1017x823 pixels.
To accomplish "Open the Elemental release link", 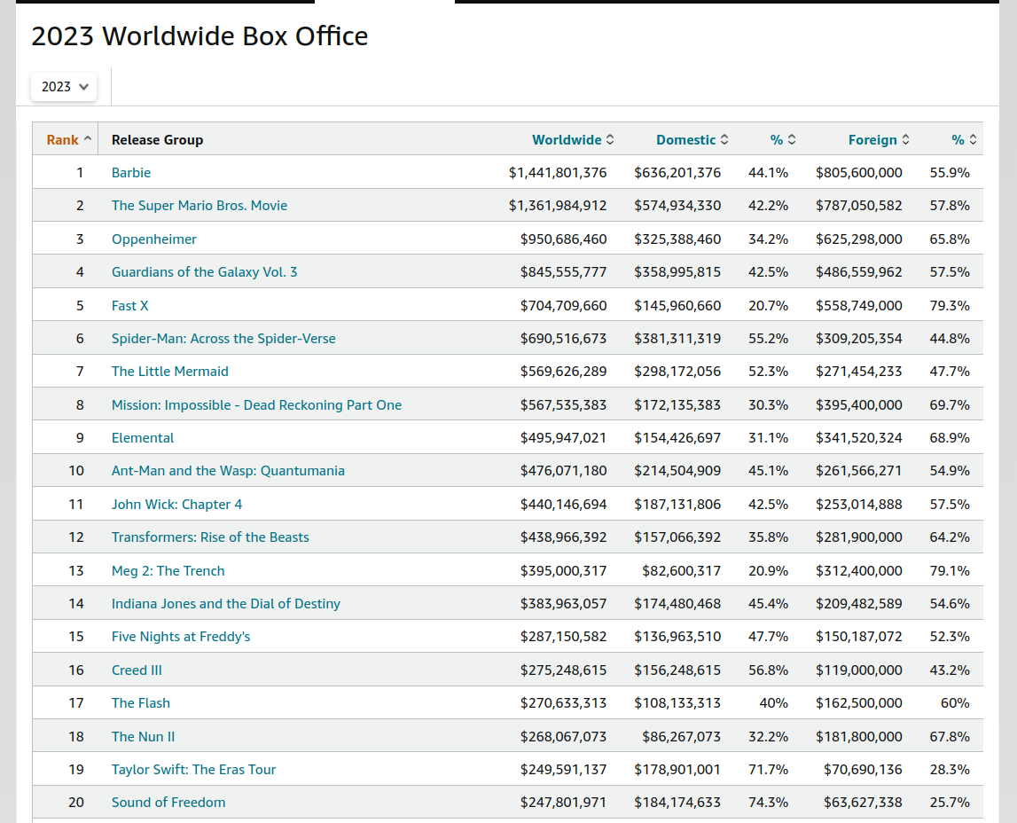I will [143, 438].
